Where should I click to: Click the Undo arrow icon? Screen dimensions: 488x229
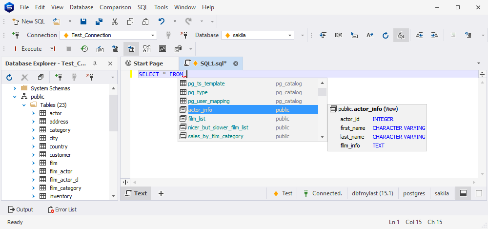point(161,21)
